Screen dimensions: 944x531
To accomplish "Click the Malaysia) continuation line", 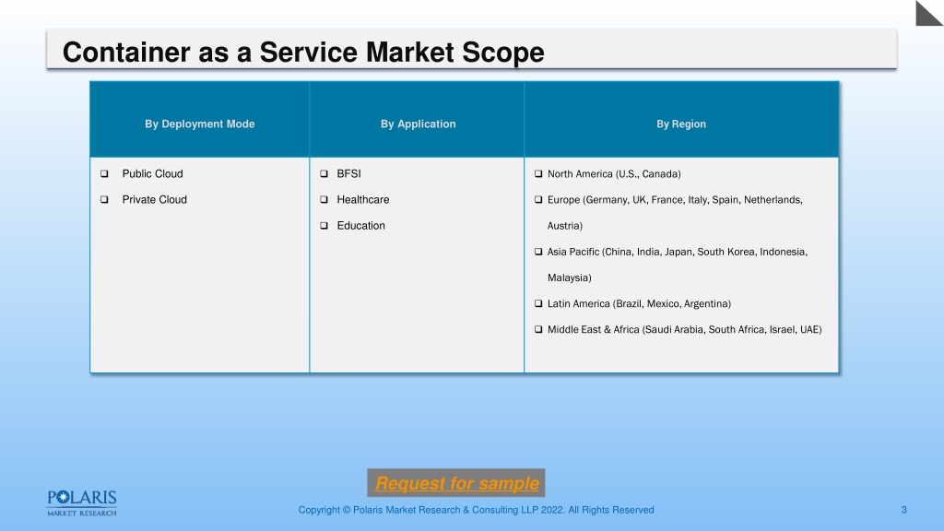I will (x=569, y=277).
